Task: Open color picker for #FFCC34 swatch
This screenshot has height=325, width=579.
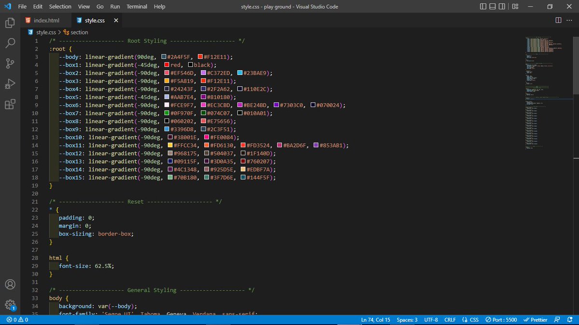Action: [170, 145]
